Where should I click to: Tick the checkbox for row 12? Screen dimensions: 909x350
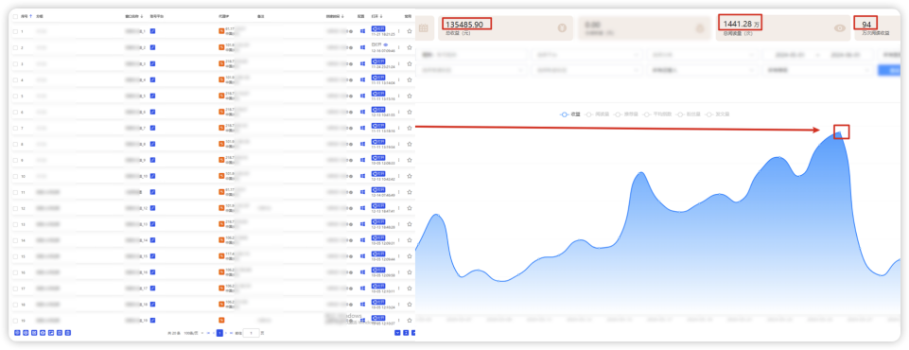(15, 208)
